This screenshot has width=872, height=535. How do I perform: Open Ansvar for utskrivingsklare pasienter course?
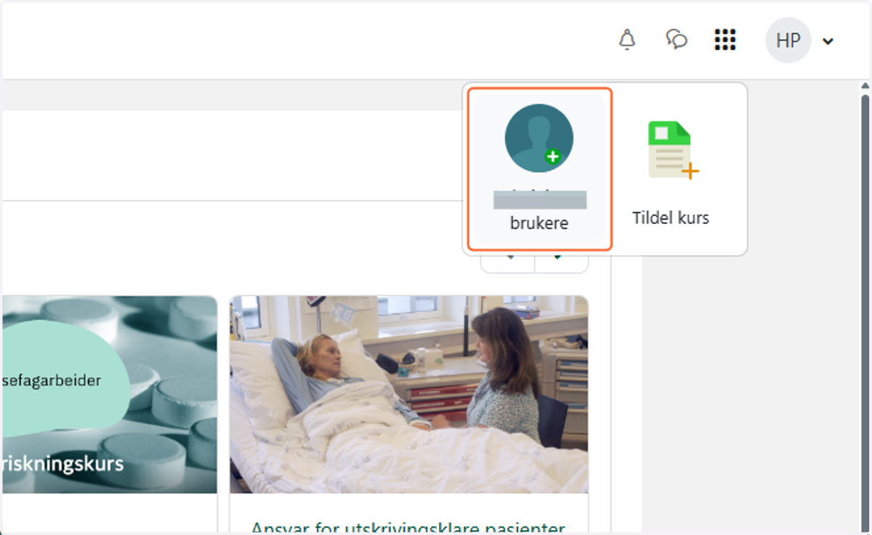(x=408, y=527)
